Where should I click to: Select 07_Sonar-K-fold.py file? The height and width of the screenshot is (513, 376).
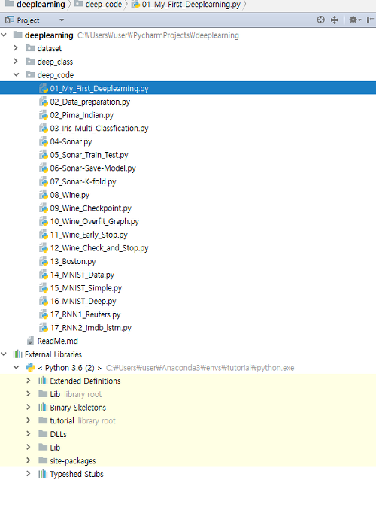83,181
